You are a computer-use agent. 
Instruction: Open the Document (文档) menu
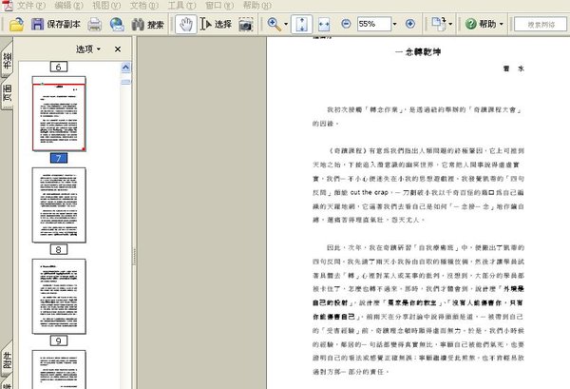pos(144,6)
